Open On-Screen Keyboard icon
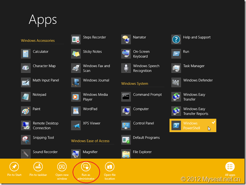 [126, 54]
